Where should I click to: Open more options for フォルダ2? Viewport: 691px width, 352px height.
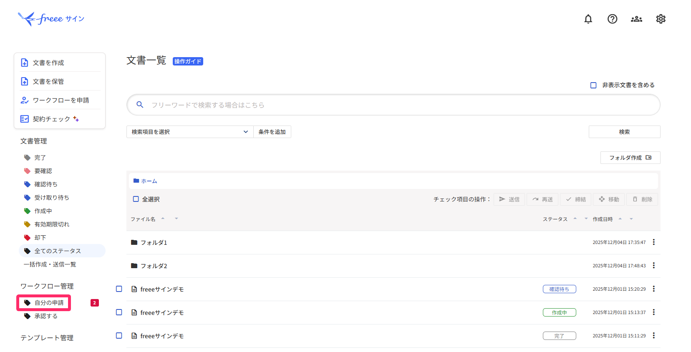click(654, 266)
